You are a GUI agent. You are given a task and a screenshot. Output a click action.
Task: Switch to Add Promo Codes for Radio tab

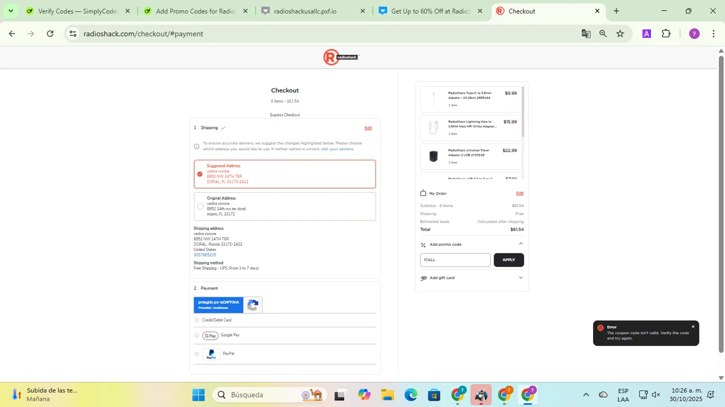point(195,11)
